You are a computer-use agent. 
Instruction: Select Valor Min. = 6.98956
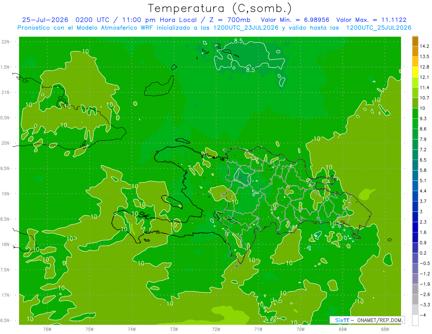295,20
